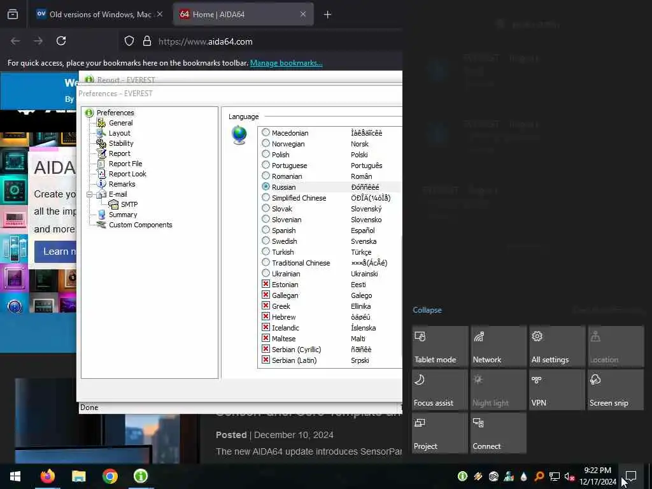
Task: Click the Estonian red X checkbox
Action: (266, 284)
